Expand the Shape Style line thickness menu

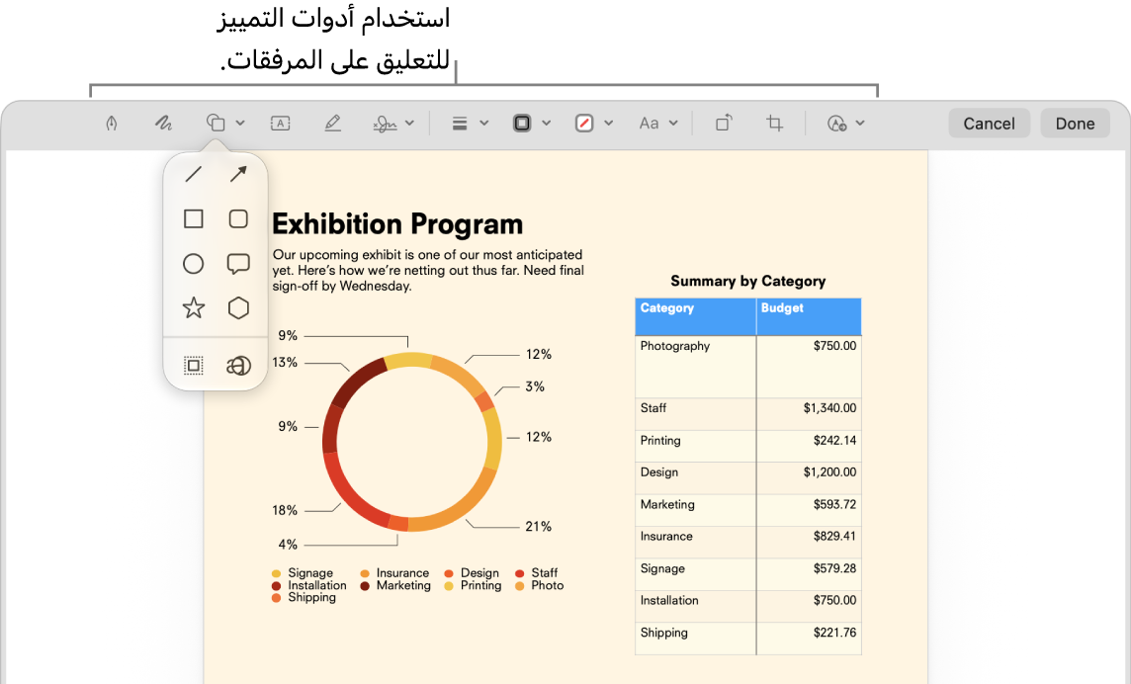click(x=470, y=124)
